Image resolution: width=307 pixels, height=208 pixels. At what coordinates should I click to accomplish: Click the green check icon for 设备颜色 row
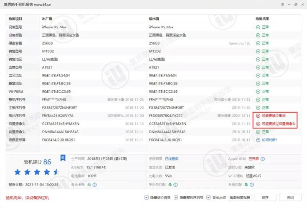[258, 35]
